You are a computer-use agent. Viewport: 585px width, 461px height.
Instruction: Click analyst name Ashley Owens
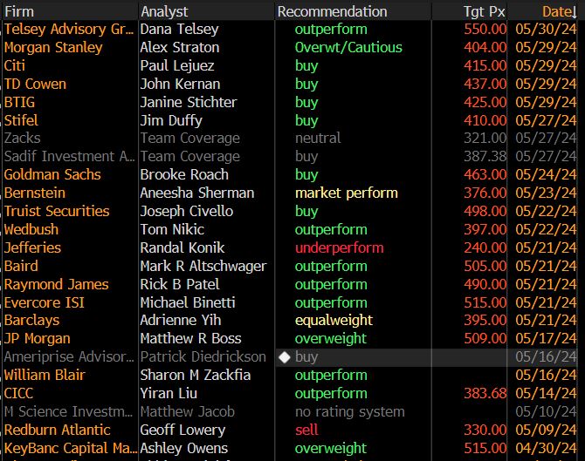point(184,448)
